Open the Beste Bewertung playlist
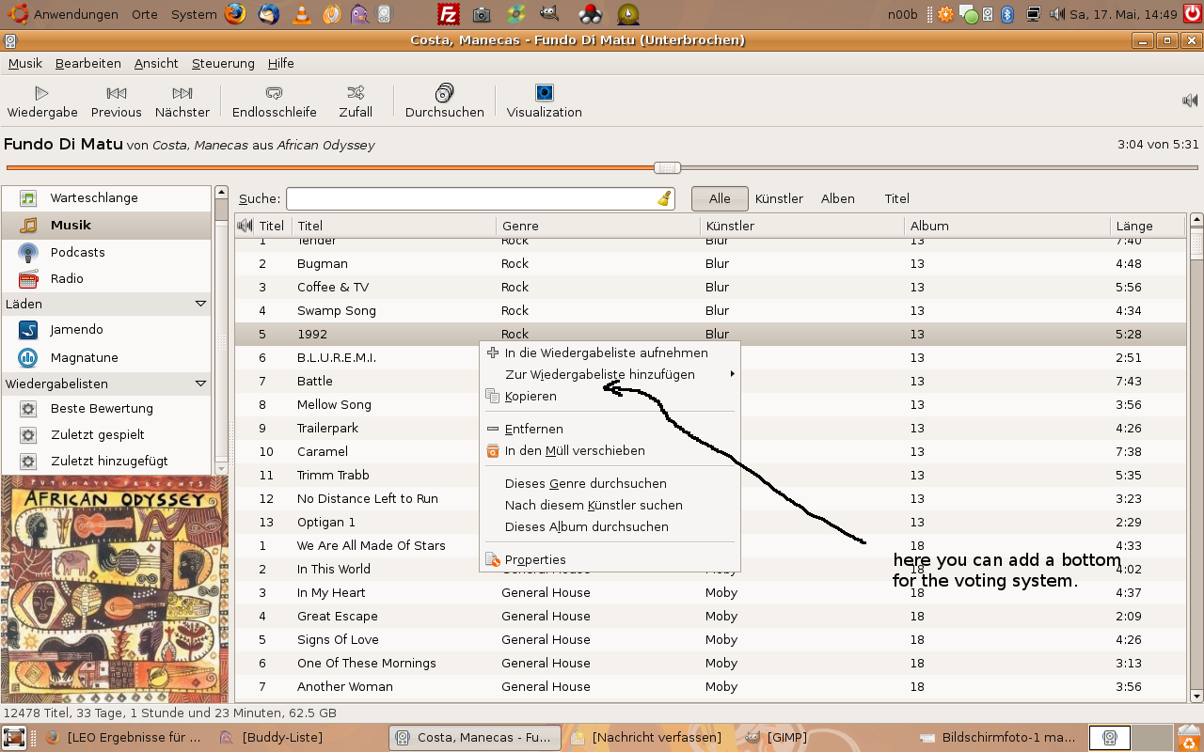 point(106,409)
